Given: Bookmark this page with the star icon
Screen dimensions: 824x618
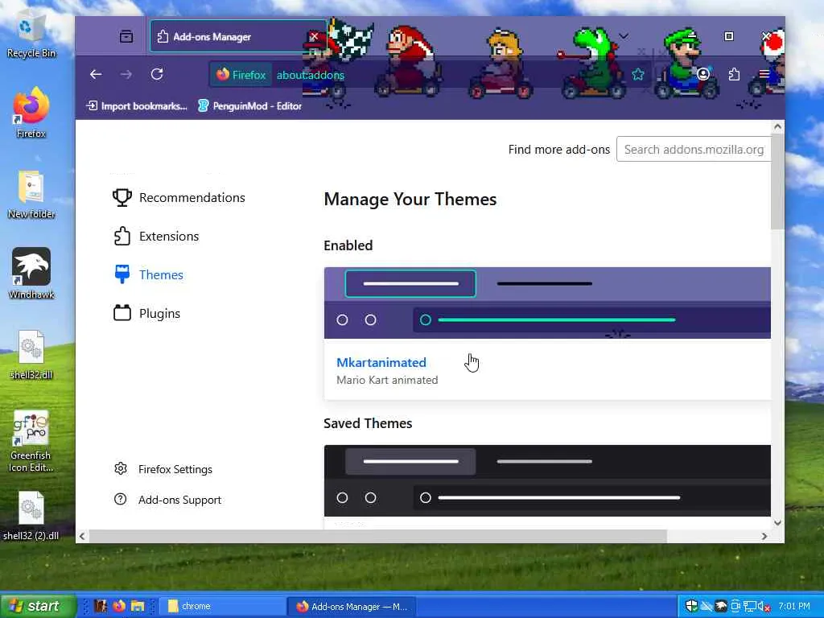Looking at the screenshot, I should (638, 75).
